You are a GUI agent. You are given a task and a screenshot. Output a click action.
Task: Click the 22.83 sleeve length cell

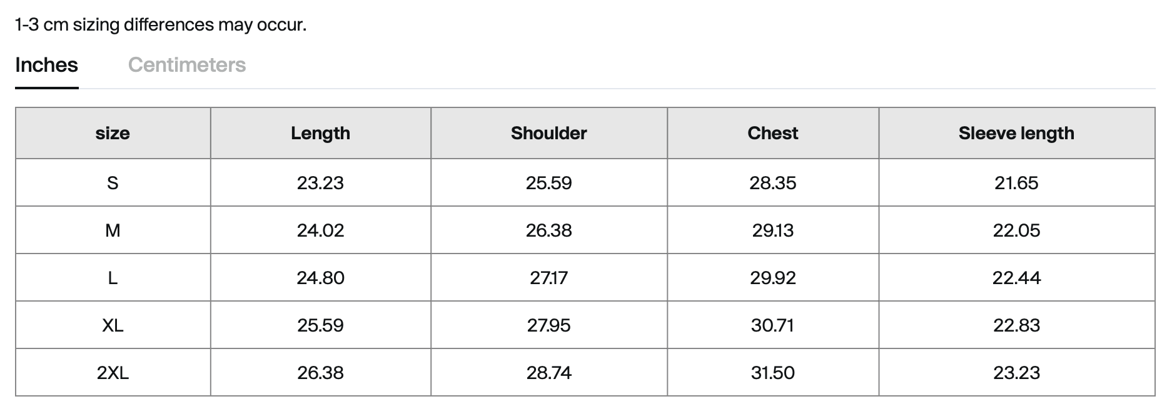(1016, 325)
